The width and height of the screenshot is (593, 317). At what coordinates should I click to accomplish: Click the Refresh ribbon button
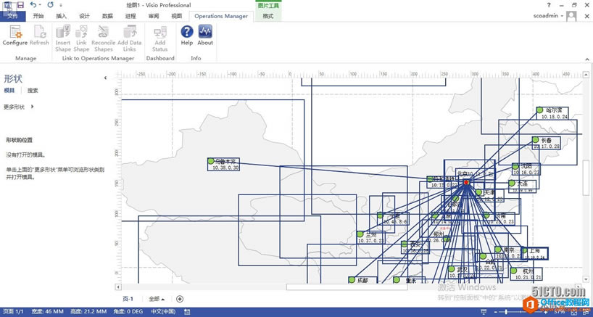[x=39, y=36]
